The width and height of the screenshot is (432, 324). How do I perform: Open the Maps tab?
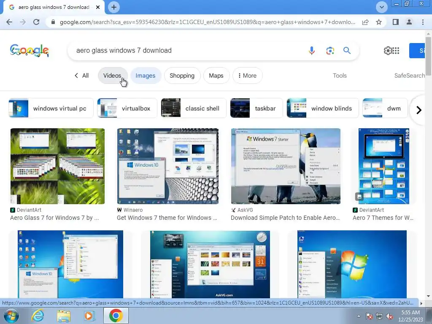(x=216, y=76)
